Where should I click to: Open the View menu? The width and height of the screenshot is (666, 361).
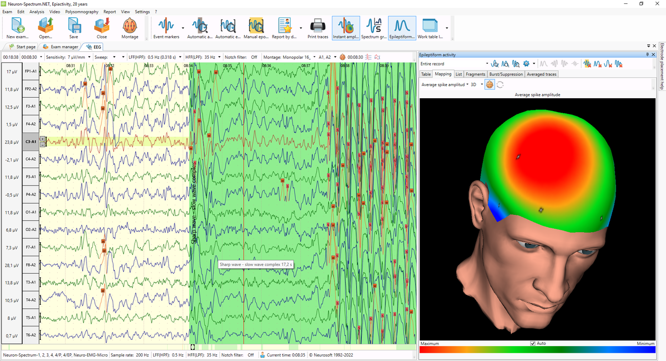click(125, 12)
